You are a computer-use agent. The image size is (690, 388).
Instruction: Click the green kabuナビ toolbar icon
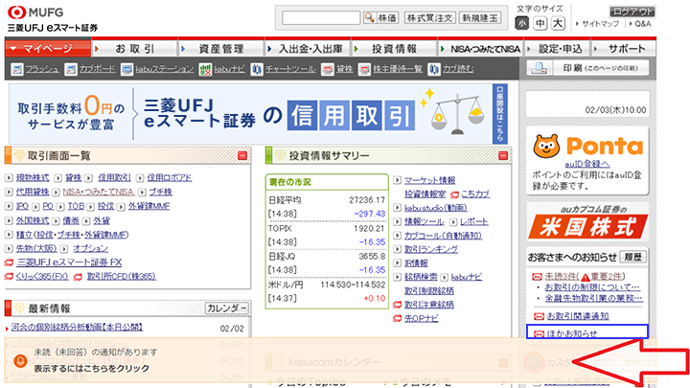205,70
